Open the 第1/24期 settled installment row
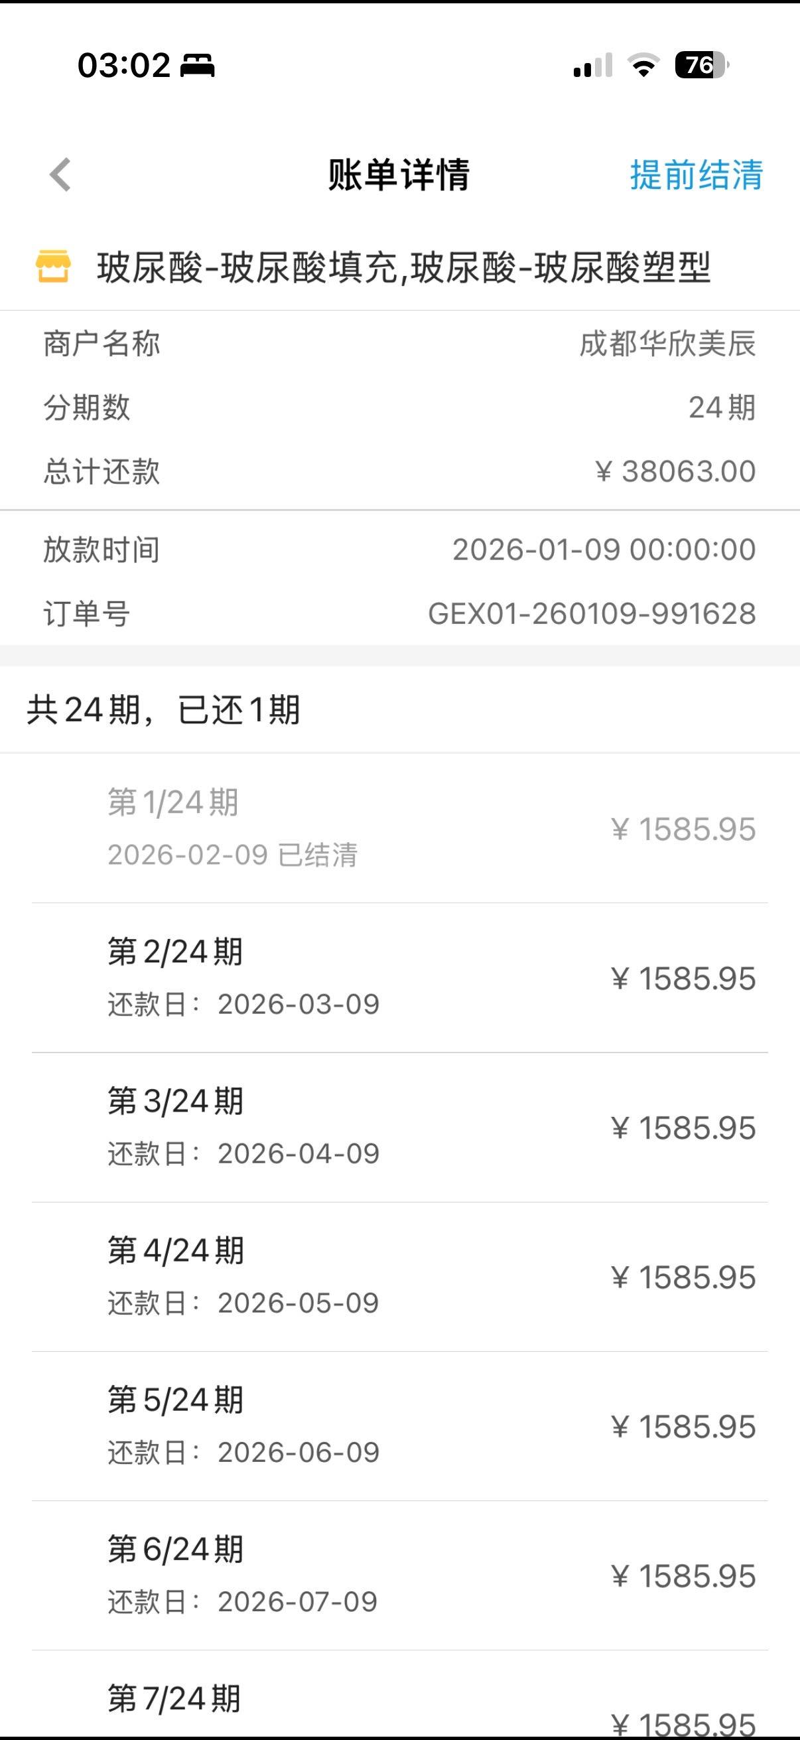 pos(399,828)
